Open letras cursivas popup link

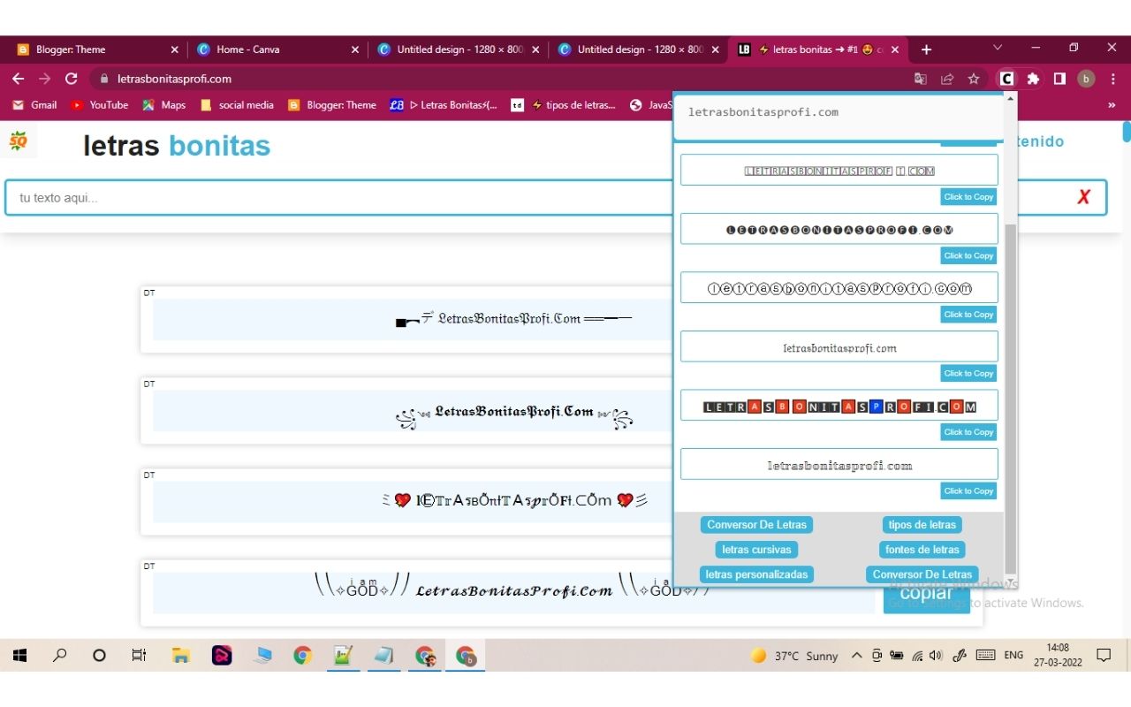click(756, 550)
